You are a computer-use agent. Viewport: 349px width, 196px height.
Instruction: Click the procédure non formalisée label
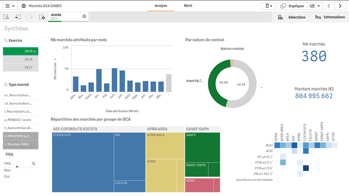[x=255, y=180]
